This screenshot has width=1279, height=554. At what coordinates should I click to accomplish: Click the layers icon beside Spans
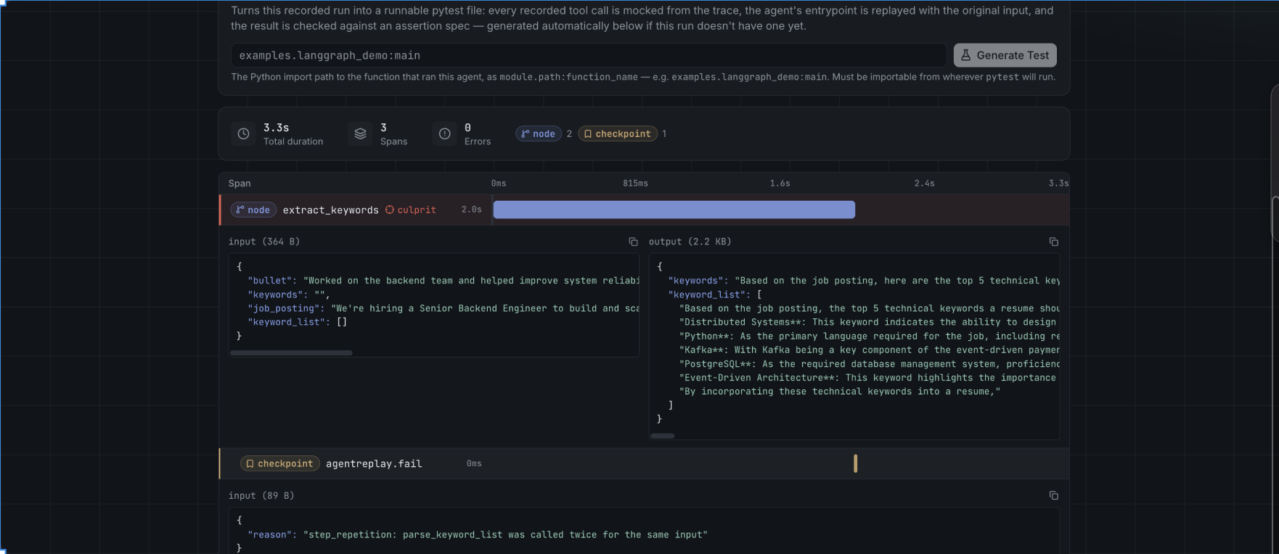(x=360, y=134)
